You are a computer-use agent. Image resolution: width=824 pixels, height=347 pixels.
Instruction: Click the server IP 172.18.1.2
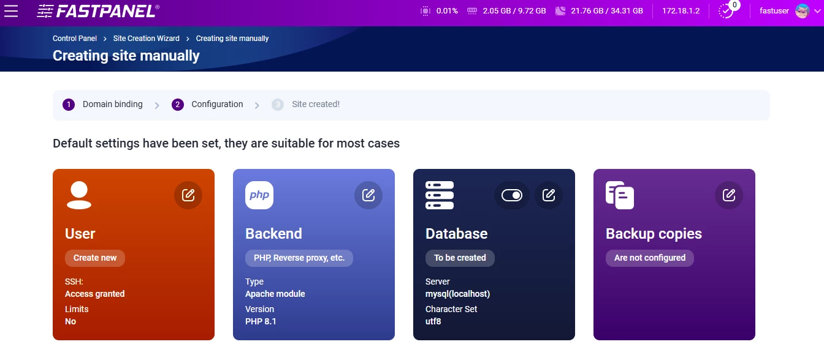pyautogui.click(x=681, y=11)
